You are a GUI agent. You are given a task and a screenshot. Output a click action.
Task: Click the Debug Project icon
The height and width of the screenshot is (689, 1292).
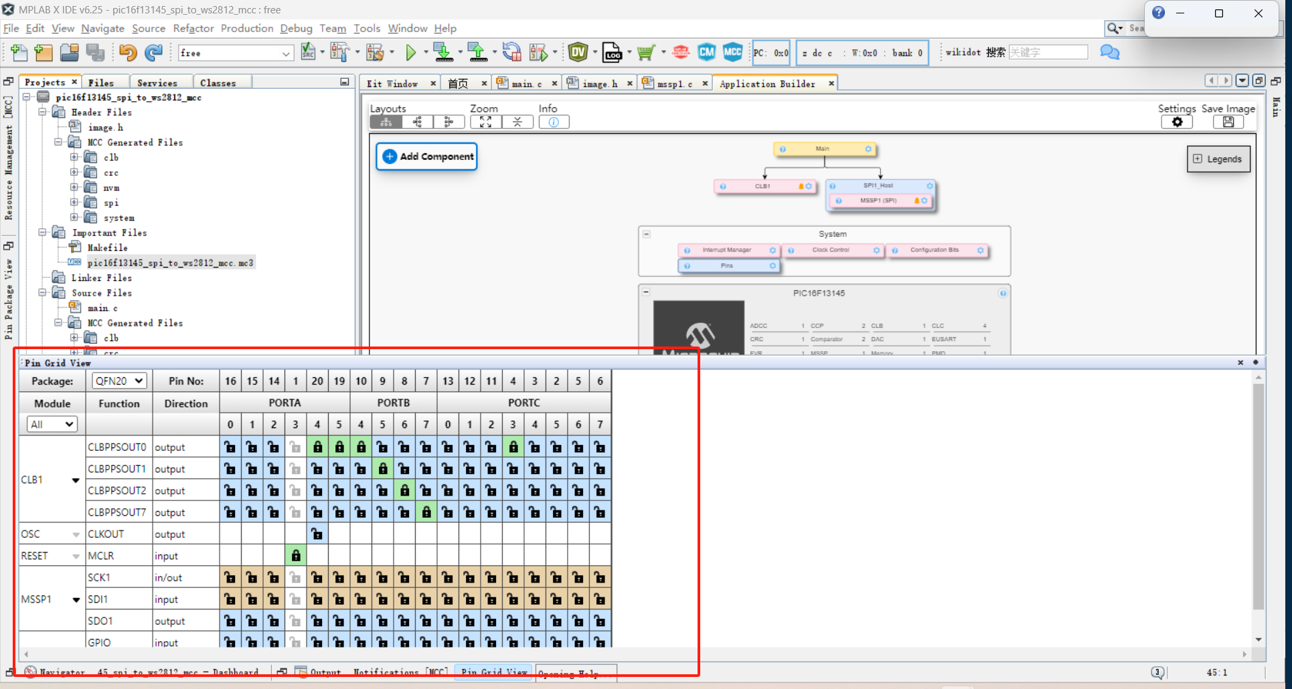click(538, 52)
